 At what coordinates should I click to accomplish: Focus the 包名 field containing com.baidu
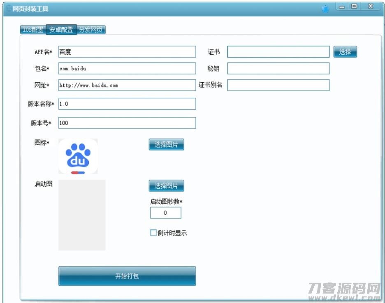coord(127,68)
